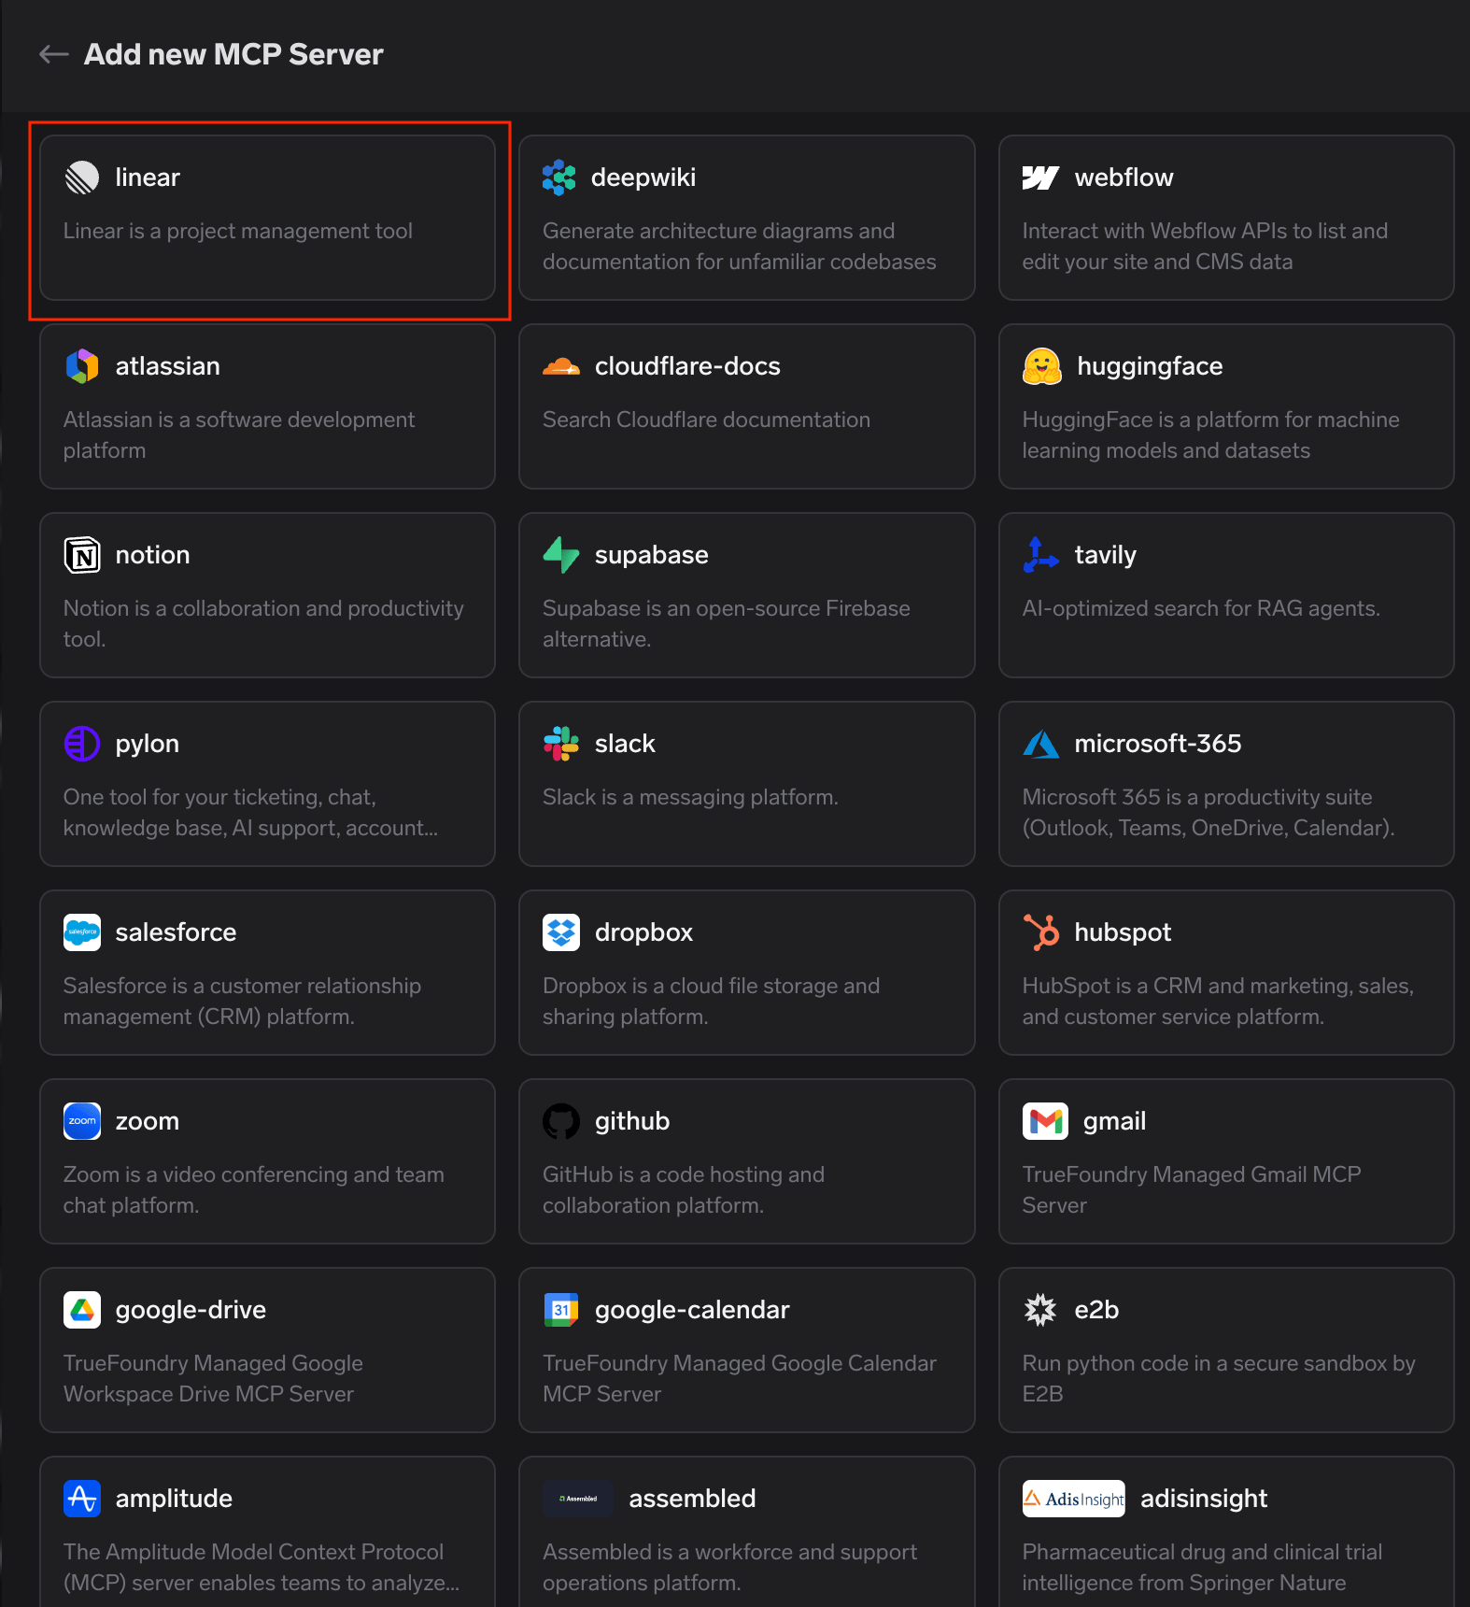Select the microsoft-365 server name
This screenshot has height=1607, width=1470.
1158,744
